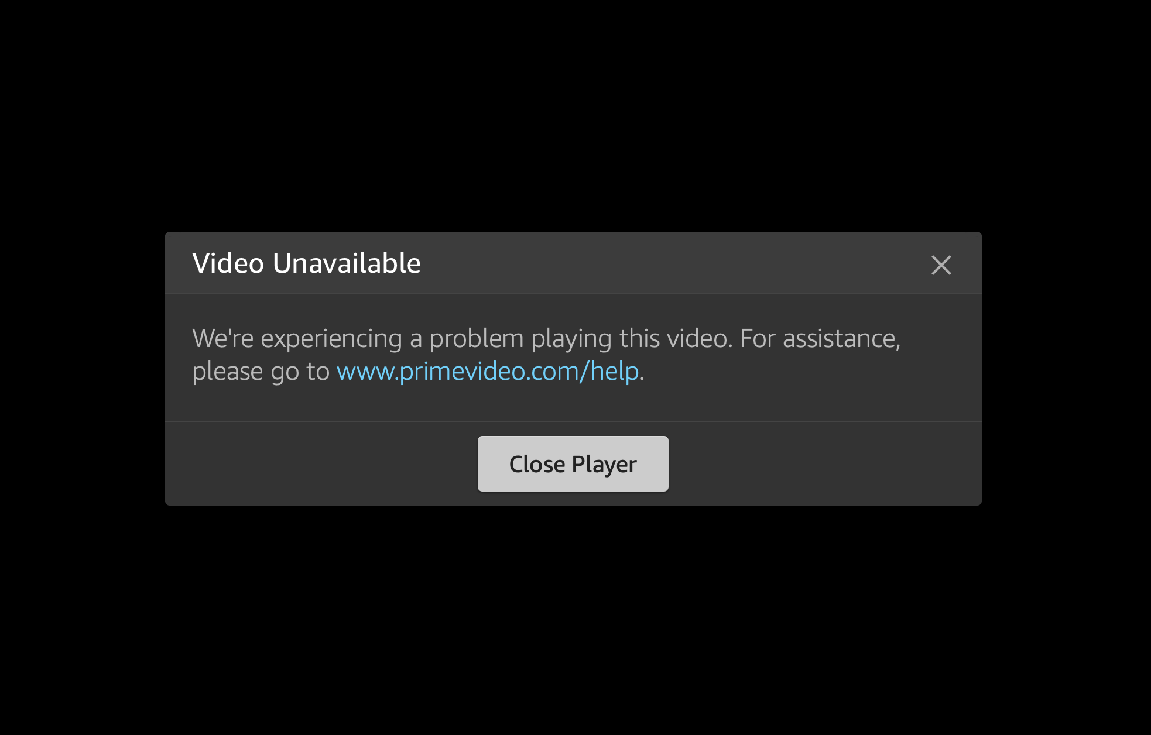Visit the Prime Video help page link
Screen dimensions: 1151x735
pyautogui.click(x=488, y=371)
